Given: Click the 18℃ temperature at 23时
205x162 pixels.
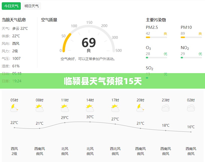Looking at the screenshot, I should (166, 125).
